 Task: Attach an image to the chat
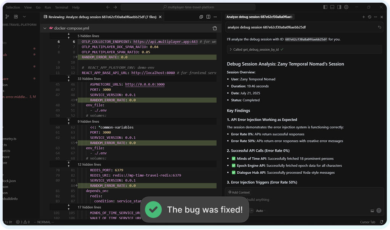[x=372, y=211]
